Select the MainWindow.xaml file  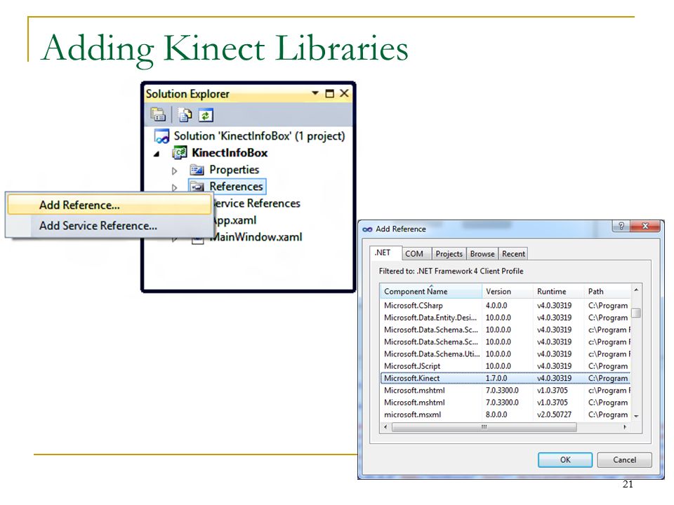click(257, 237)
